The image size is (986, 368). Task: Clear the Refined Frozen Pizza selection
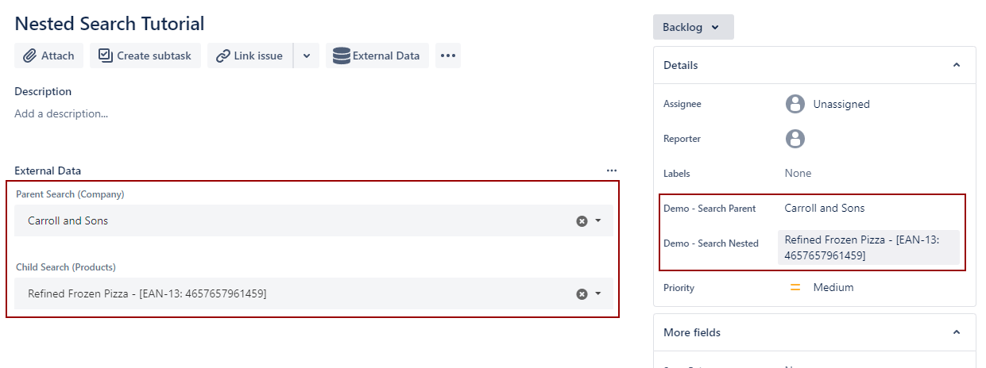coord(582,294)
